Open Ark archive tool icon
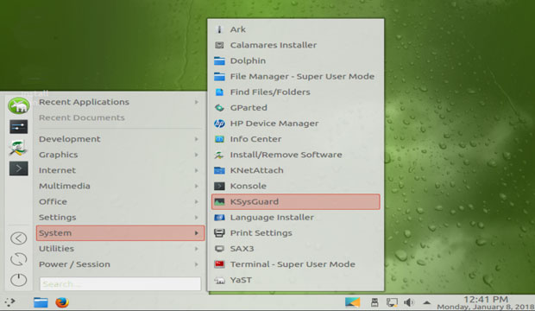The width and height of the screenshot is (535, 311). tap(219, 29)
